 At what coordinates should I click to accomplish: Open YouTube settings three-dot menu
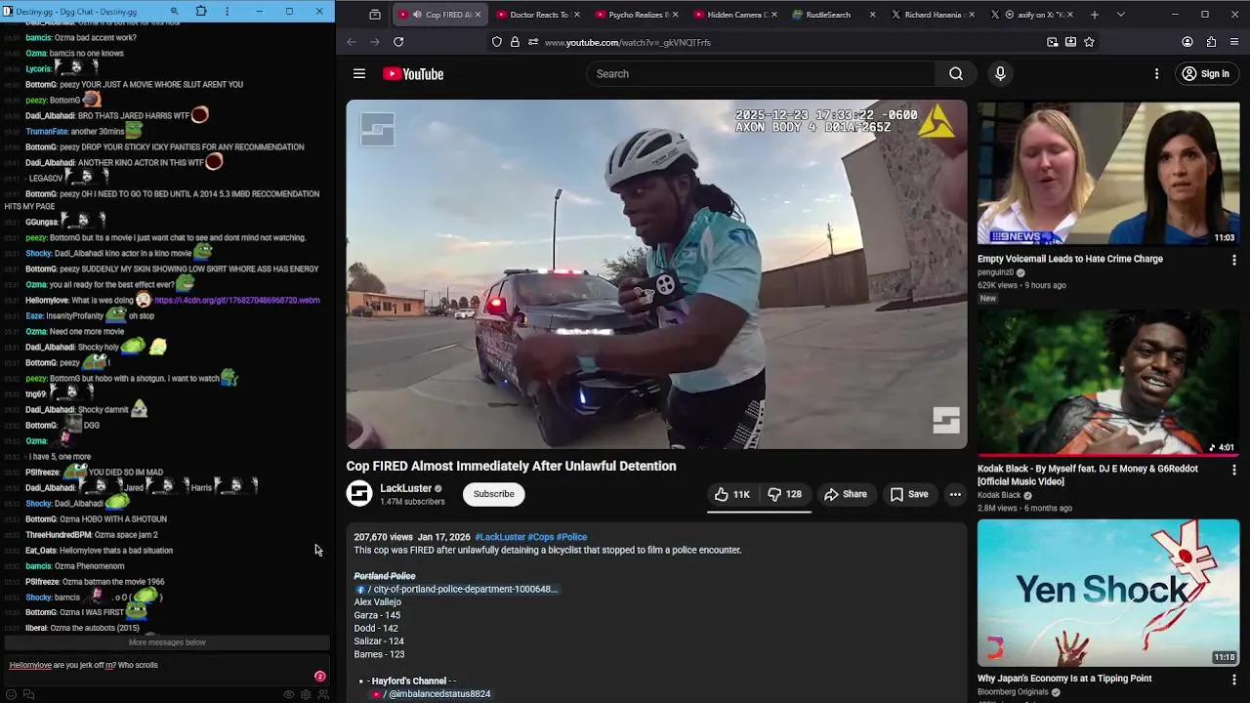click(1156, 74)
